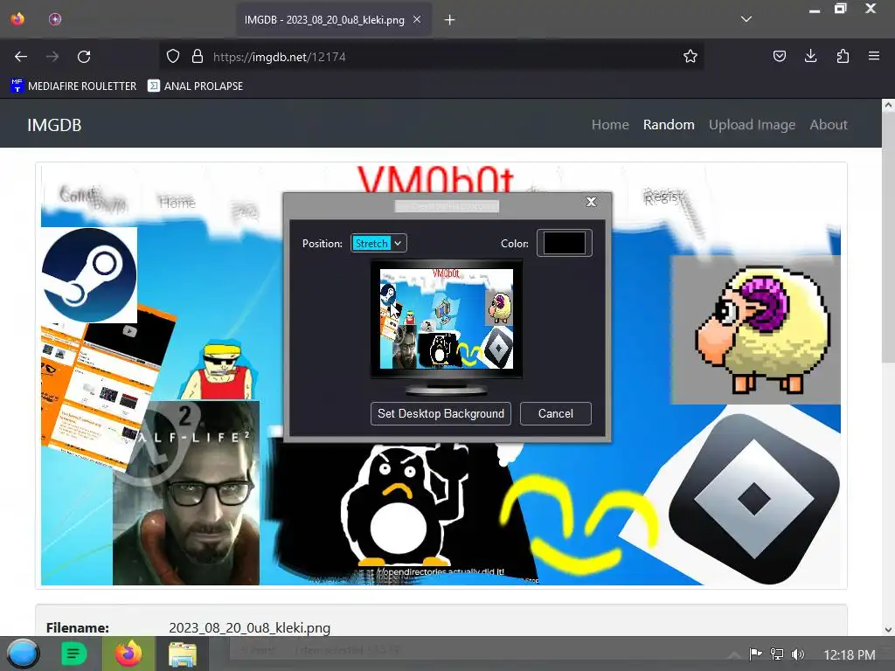Close the IMGDB browser tab
This screenshot has height=671, width=895.
pos(417,19)
